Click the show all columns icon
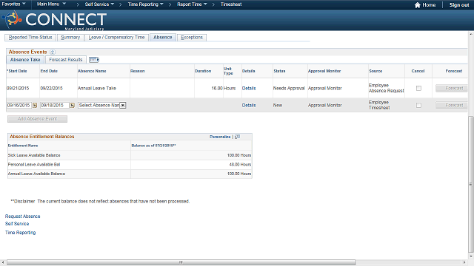474x266 pixels. click(94, 60)
